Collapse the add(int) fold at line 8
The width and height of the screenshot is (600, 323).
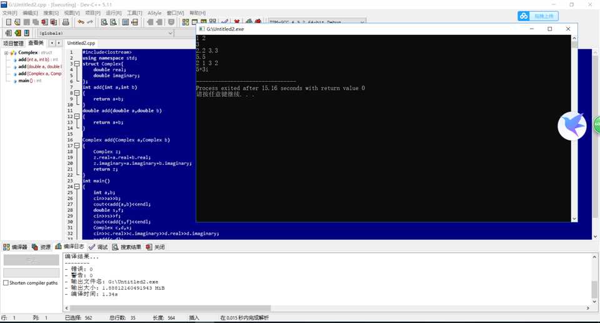tap(77, 93)
